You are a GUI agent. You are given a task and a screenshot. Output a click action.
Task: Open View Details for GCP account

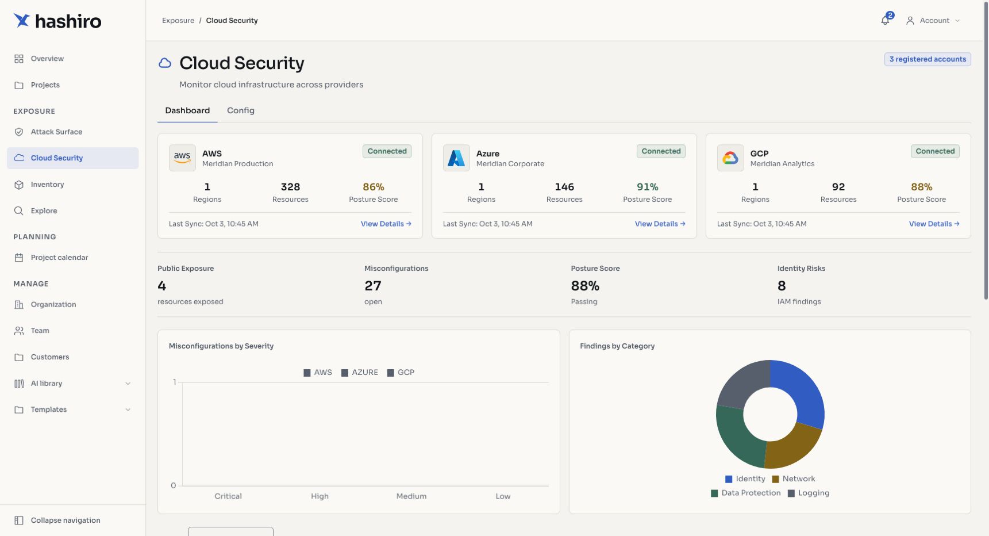pos(934,224)
